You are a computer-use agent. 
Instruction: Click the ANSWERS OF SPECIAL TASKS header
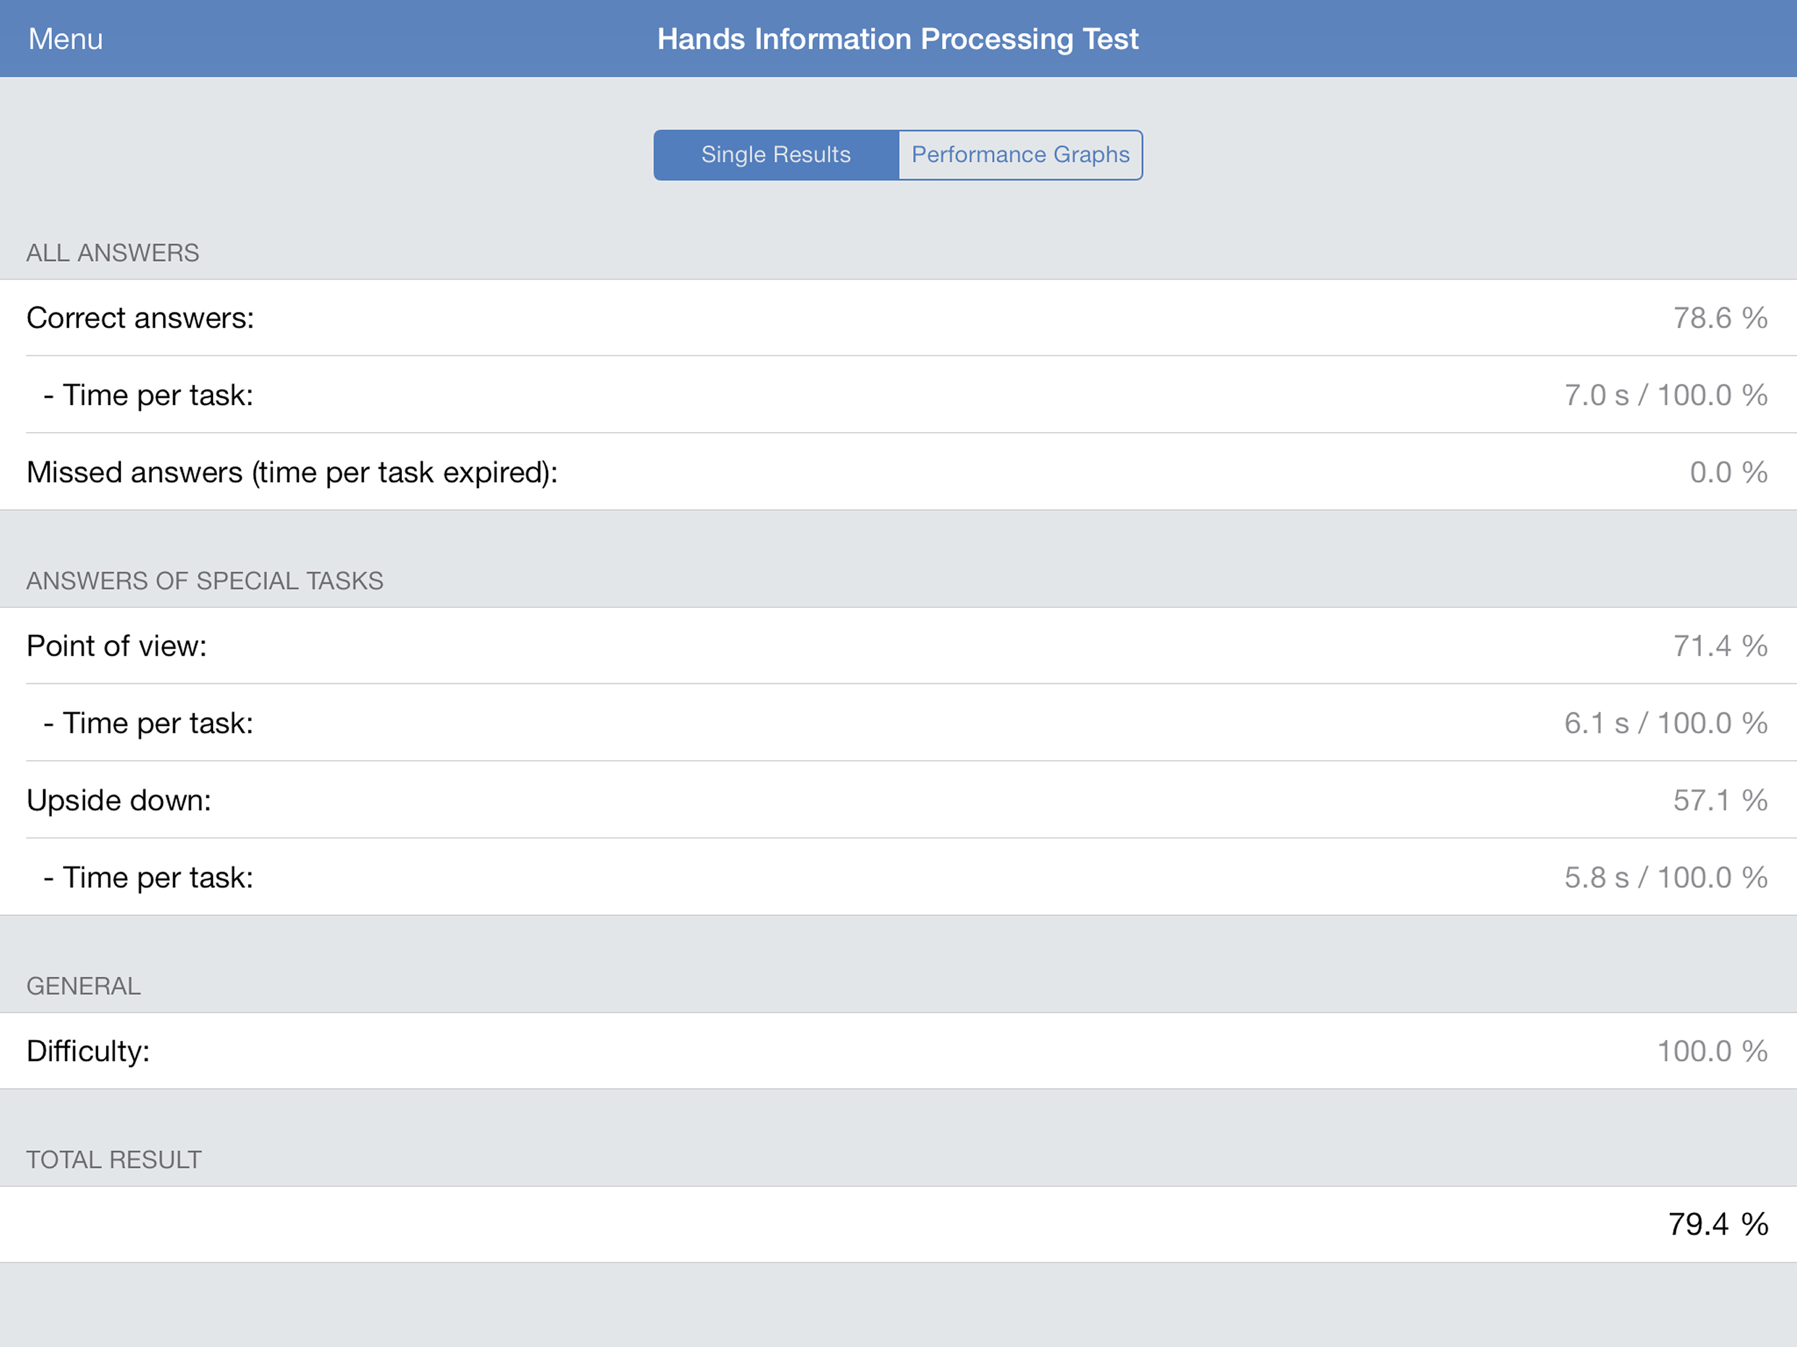205,581
